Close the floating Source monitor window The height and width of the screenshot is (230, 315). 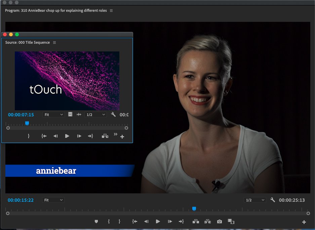[x=5, y=35]
